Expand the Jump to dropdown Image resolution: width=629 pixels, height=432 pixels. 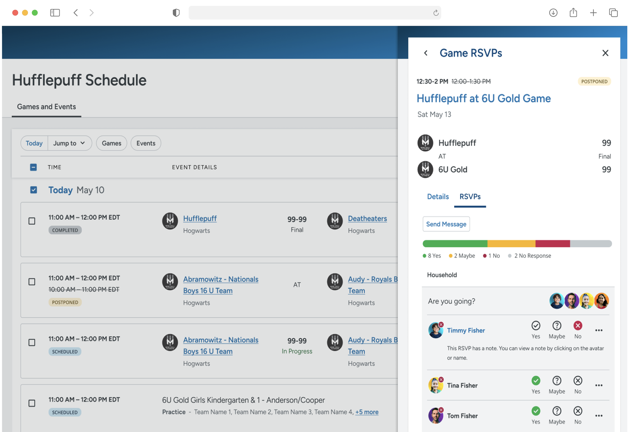[x=69, y=143]
